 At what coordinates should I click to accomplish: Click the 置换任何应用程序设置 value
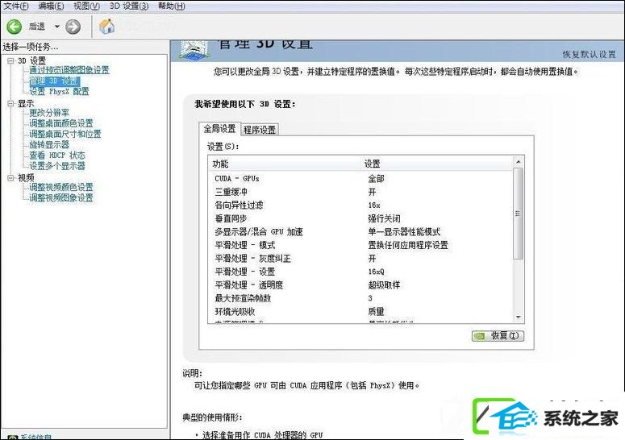tap(408, 245)
